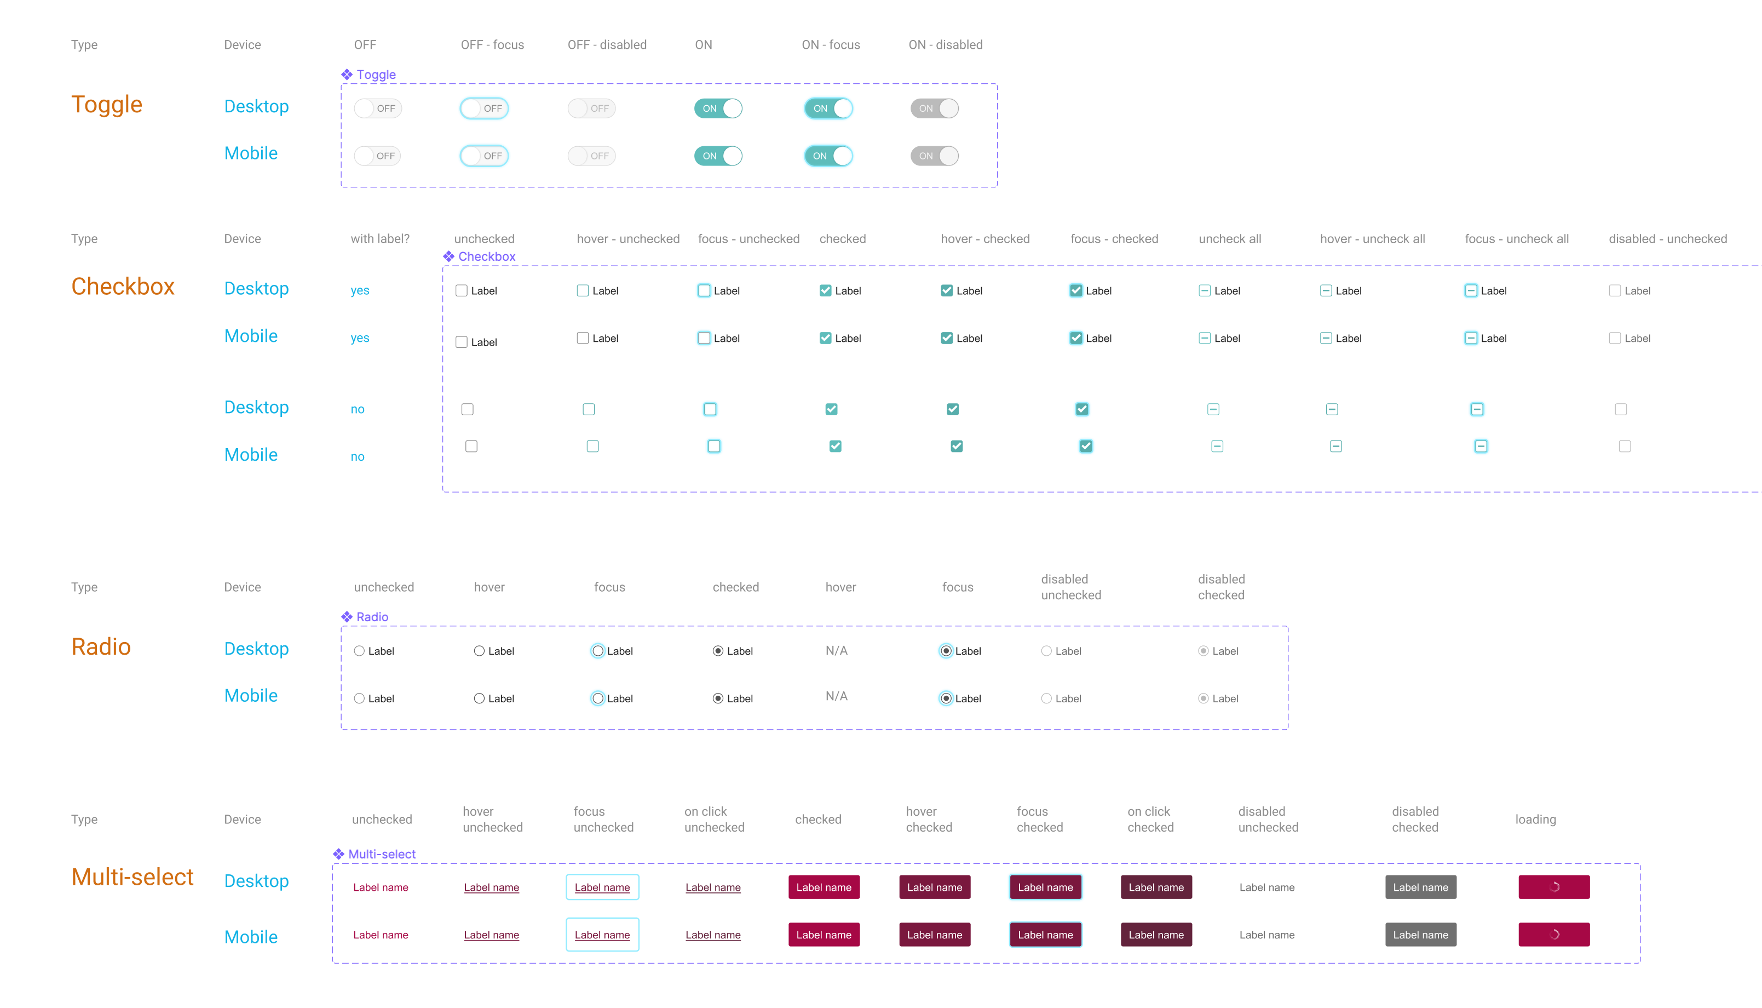
Task: Select the Multi-select component label icon
Action: [x=338, y=854]
